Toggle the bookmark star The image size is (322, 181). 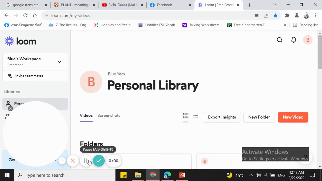tap(275, 16)
